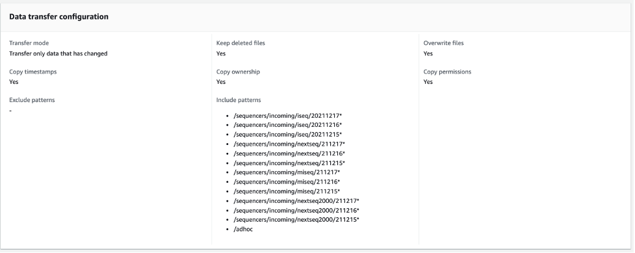This screenshot has height=253, width=635.
Task: Select the dash value under Exclude patterns
Action: [10, 111]
